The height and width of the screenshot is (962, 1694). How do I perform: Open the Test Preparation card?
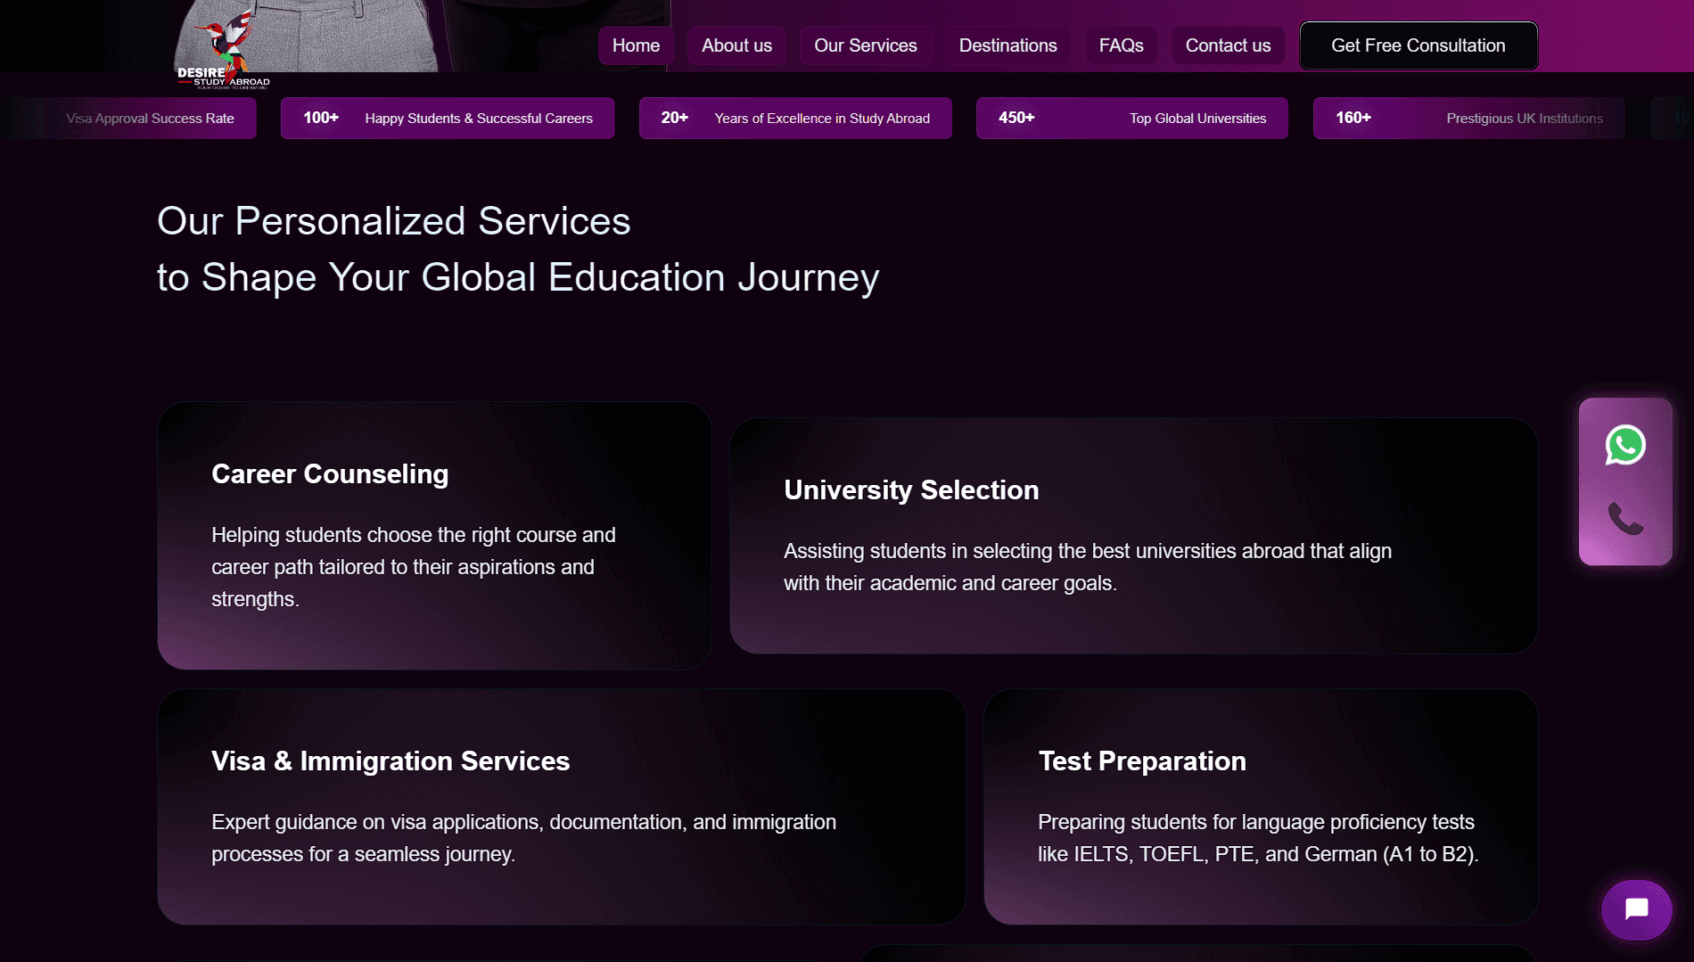[1261, 807]
